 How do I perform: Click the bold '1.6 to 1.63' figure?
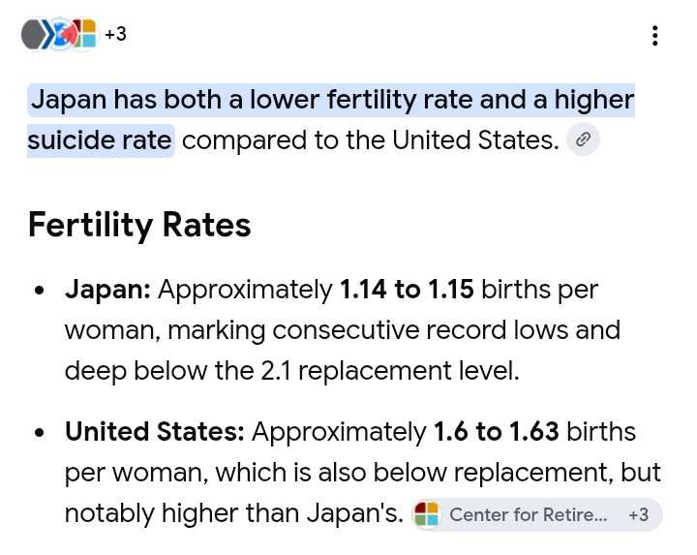[496, 431]
